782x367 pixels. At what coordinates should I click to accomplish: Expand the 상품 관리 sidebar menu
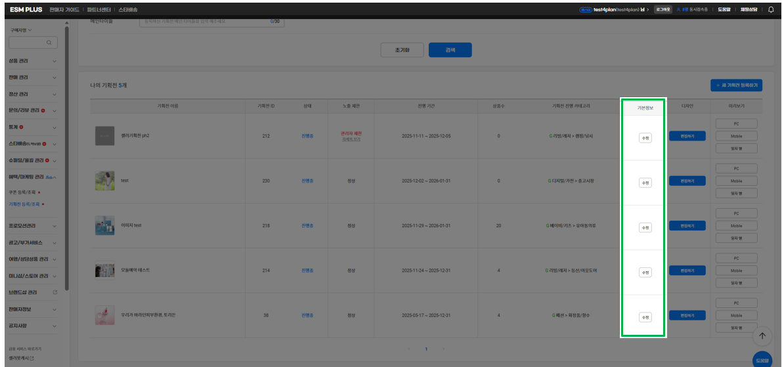33,61
